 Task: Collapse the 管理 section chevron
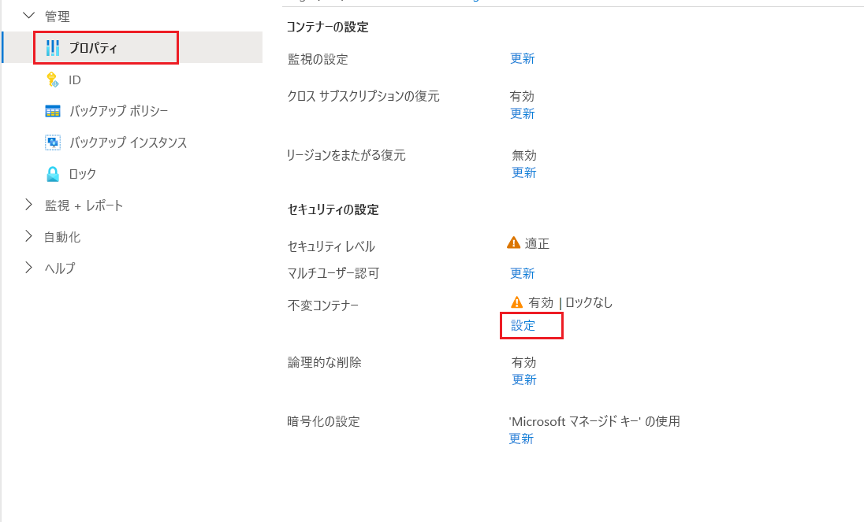tap(28, 16)
